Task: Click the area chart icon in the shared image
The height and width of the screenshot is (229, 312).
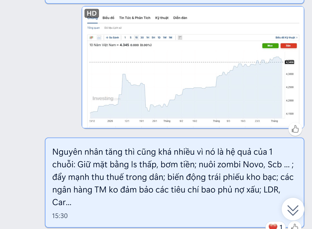Action: (x=99, y=38)
